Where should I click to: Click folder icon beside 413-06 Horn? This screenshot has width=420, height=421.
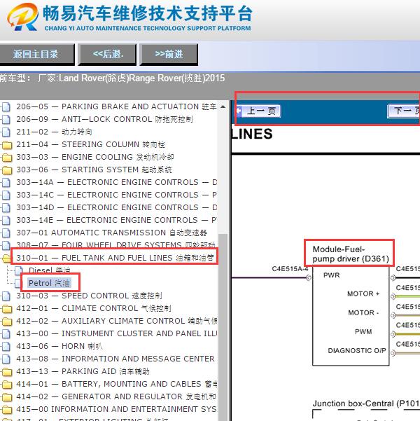coord(7,346)
